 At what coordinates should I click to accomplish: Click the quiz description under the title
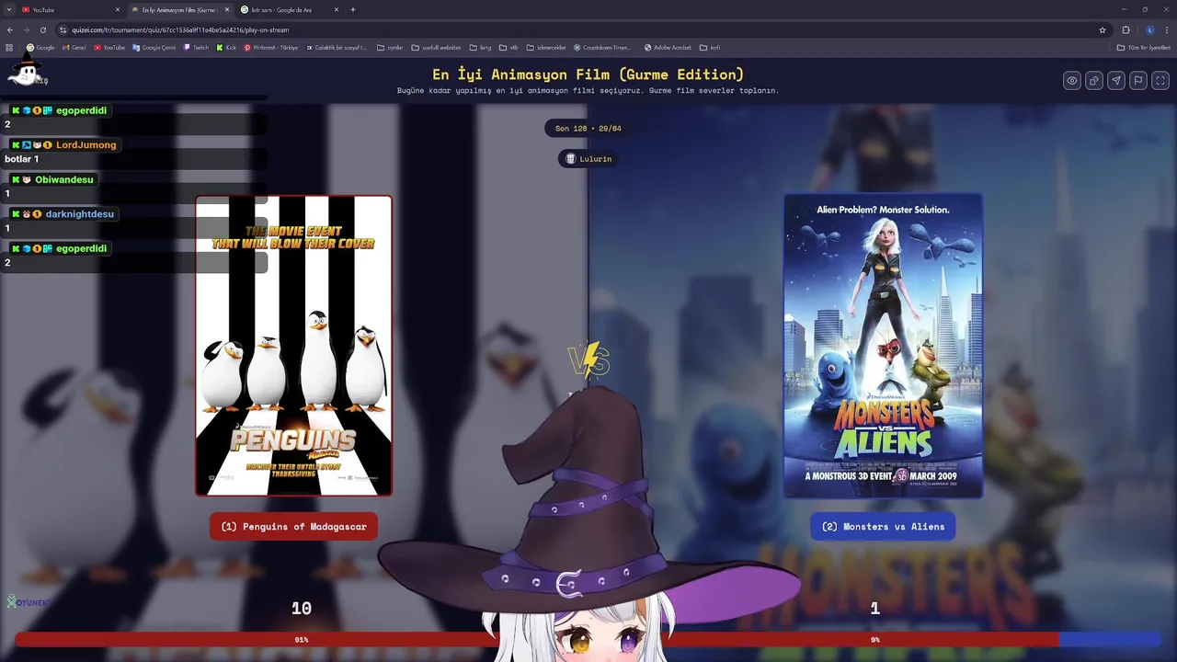coord(588,91)
